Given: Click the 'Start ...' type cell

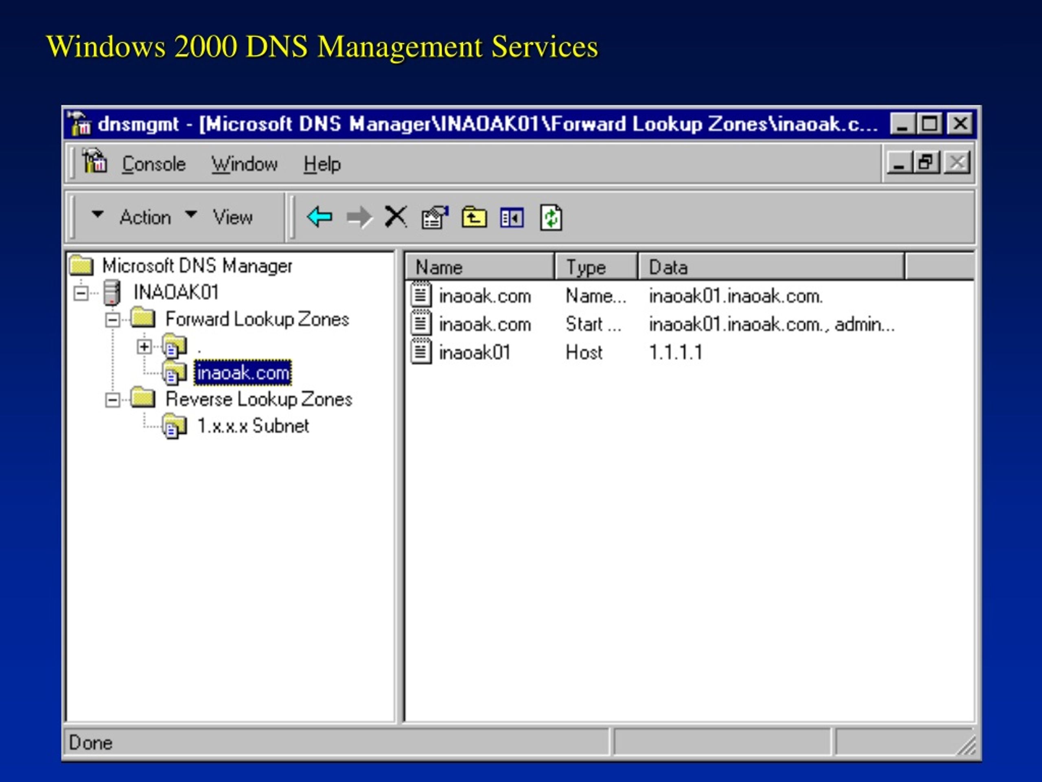Looking at the screenshot, I should pos(593,324).
